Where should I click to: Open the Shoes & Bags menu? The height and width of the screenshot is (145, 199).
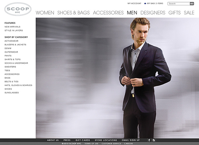point(73,13)
